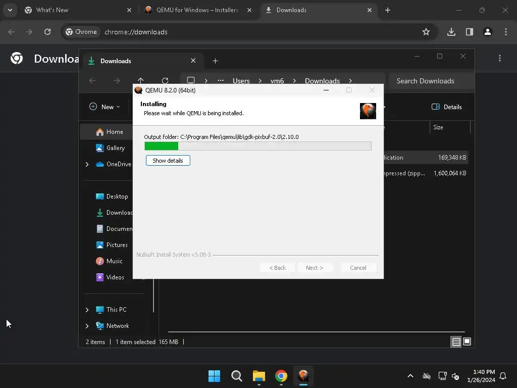Open Downloads page more actions menu
Viewport: 517px width, 388px height.
[500, 58]
